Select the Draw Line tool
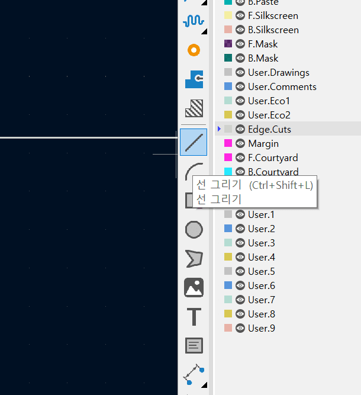Image resolution: width=361 pixels, height=395 pixels. tap(194, 142)
